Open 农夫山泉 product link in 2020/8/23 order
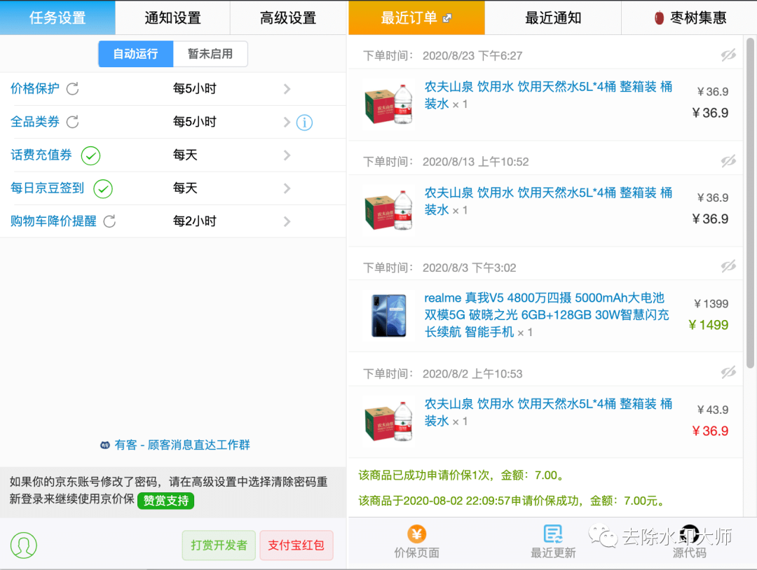 click(x=548, y=95)
